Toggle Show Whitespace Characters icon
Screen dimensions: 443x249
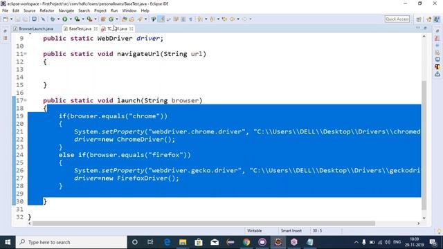(x=191, y=19)
